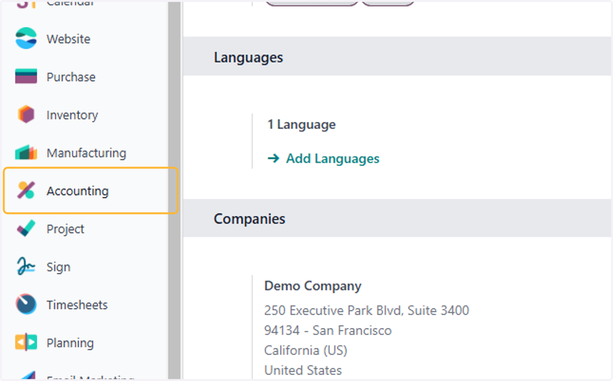The width and height of the screenshot is (613, 381).
Task: Follow the Add Languages link
Action: (x=333, y=159)
